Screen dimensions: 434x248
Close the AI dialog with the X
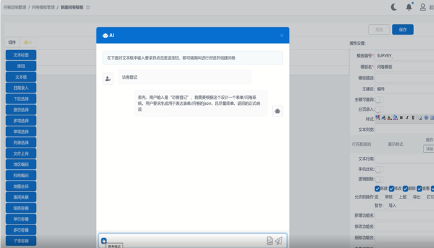pyautogui.click(x=281, y=35)
